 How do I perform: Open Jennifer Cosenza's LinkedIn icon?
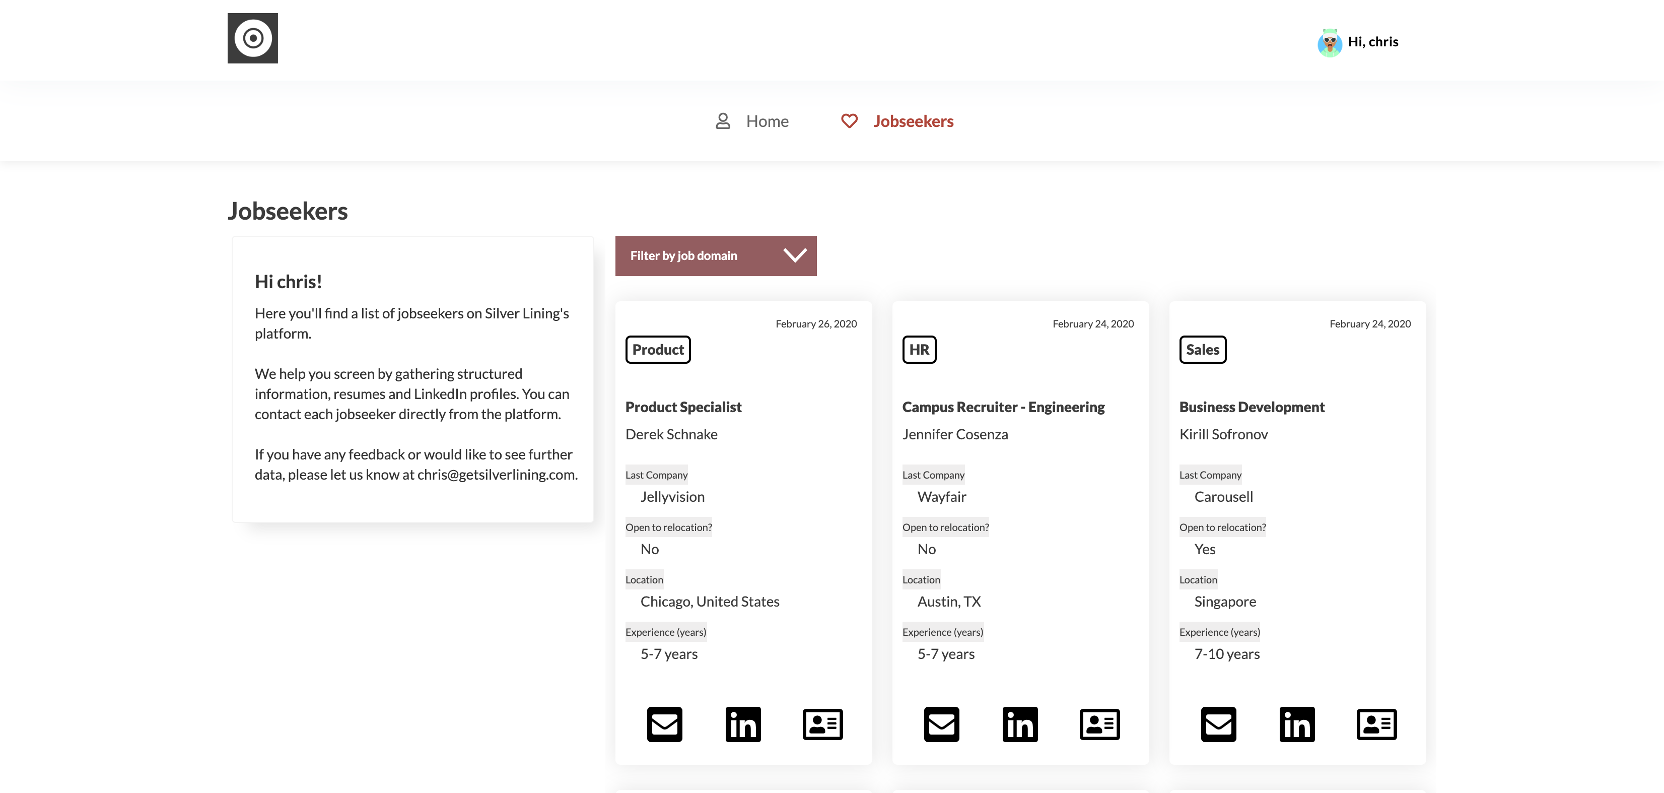click(1020, 724)
